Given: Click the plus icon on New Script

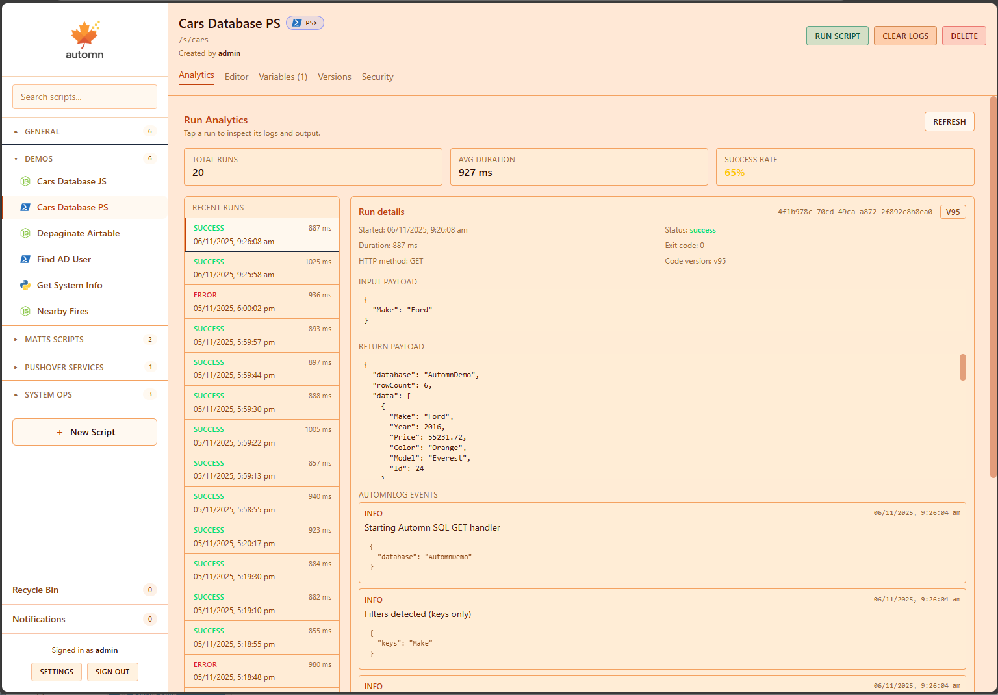Looking at the screenshot, I should point(60,432).
